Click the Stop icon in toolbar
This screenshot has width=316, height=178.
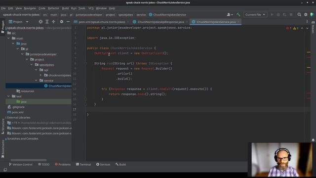(291, 14)
